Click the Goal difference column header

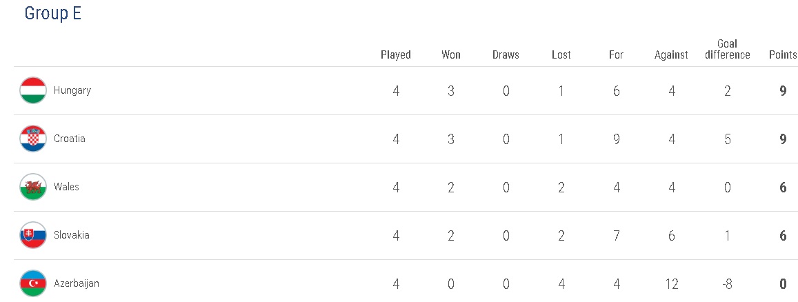point(727,50)
